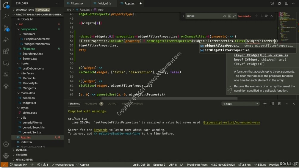Toggle Match Whole Word in find widget
Screen dimensions: 299x168
230,16
